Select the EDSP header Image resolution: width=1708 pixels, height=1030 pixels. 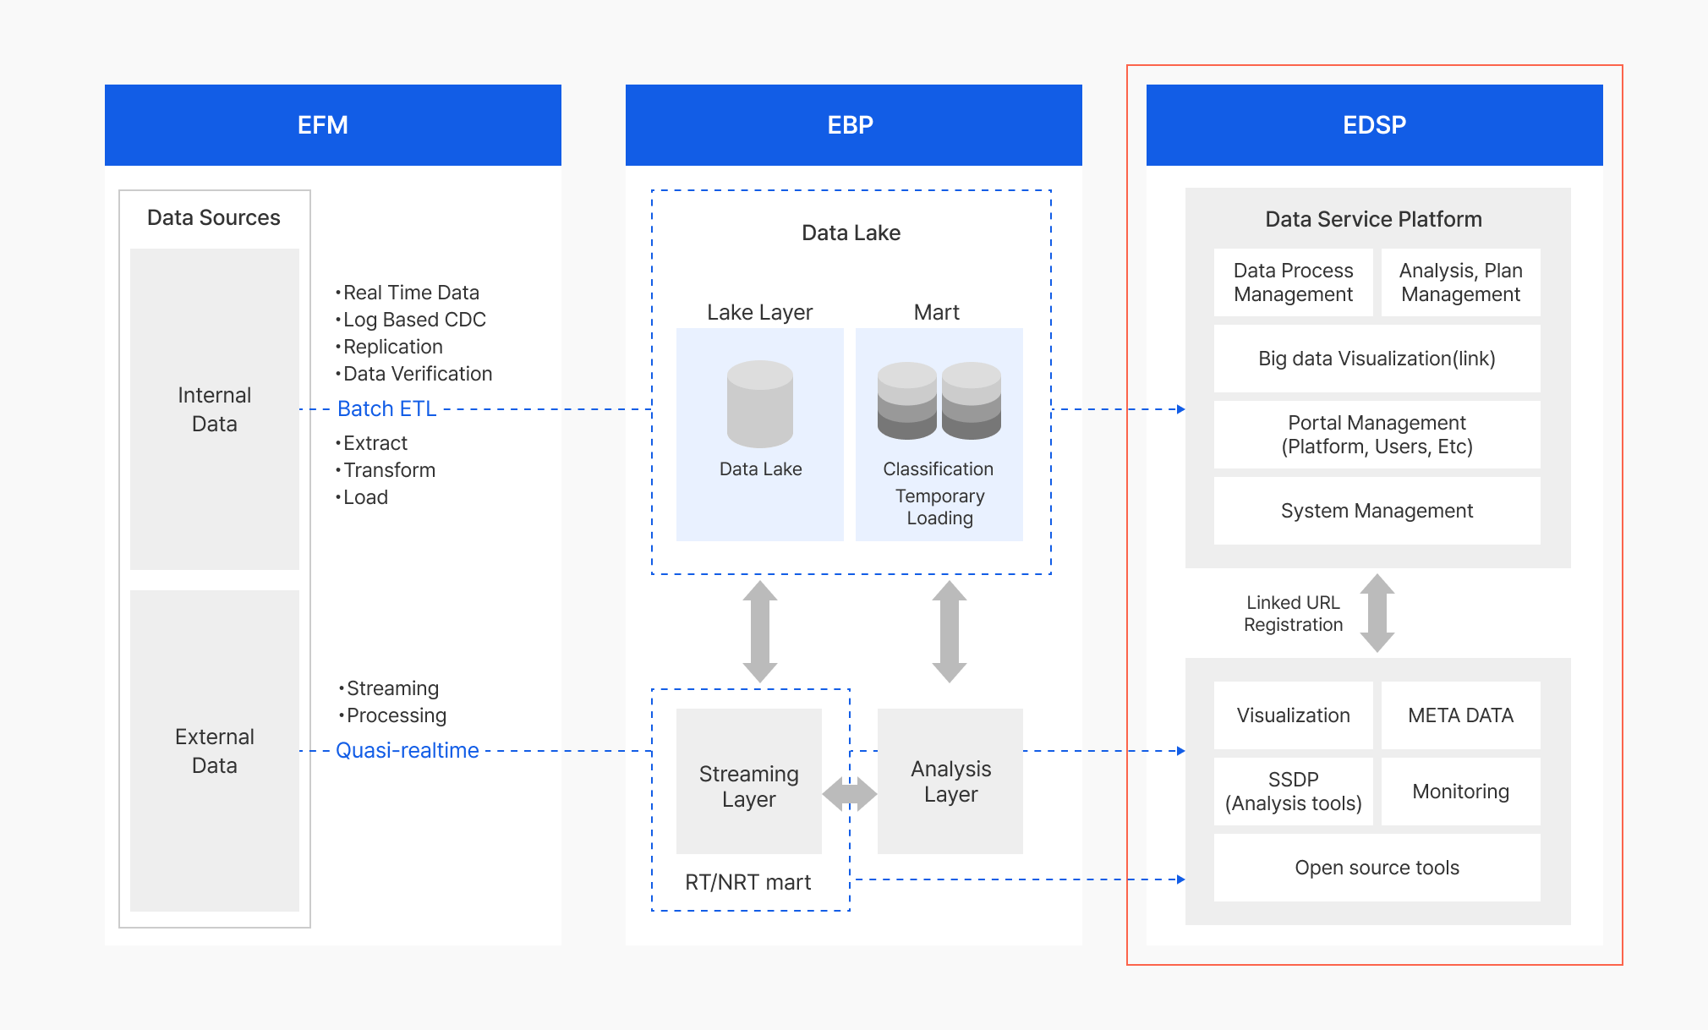pos(1375,125)
